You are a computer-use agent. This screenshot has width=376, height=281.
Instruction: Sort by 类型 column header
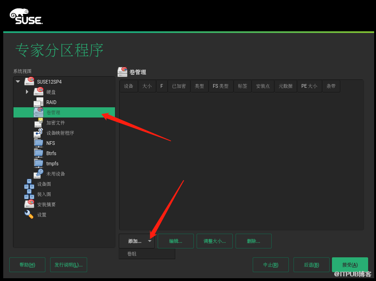coord(199,86)
